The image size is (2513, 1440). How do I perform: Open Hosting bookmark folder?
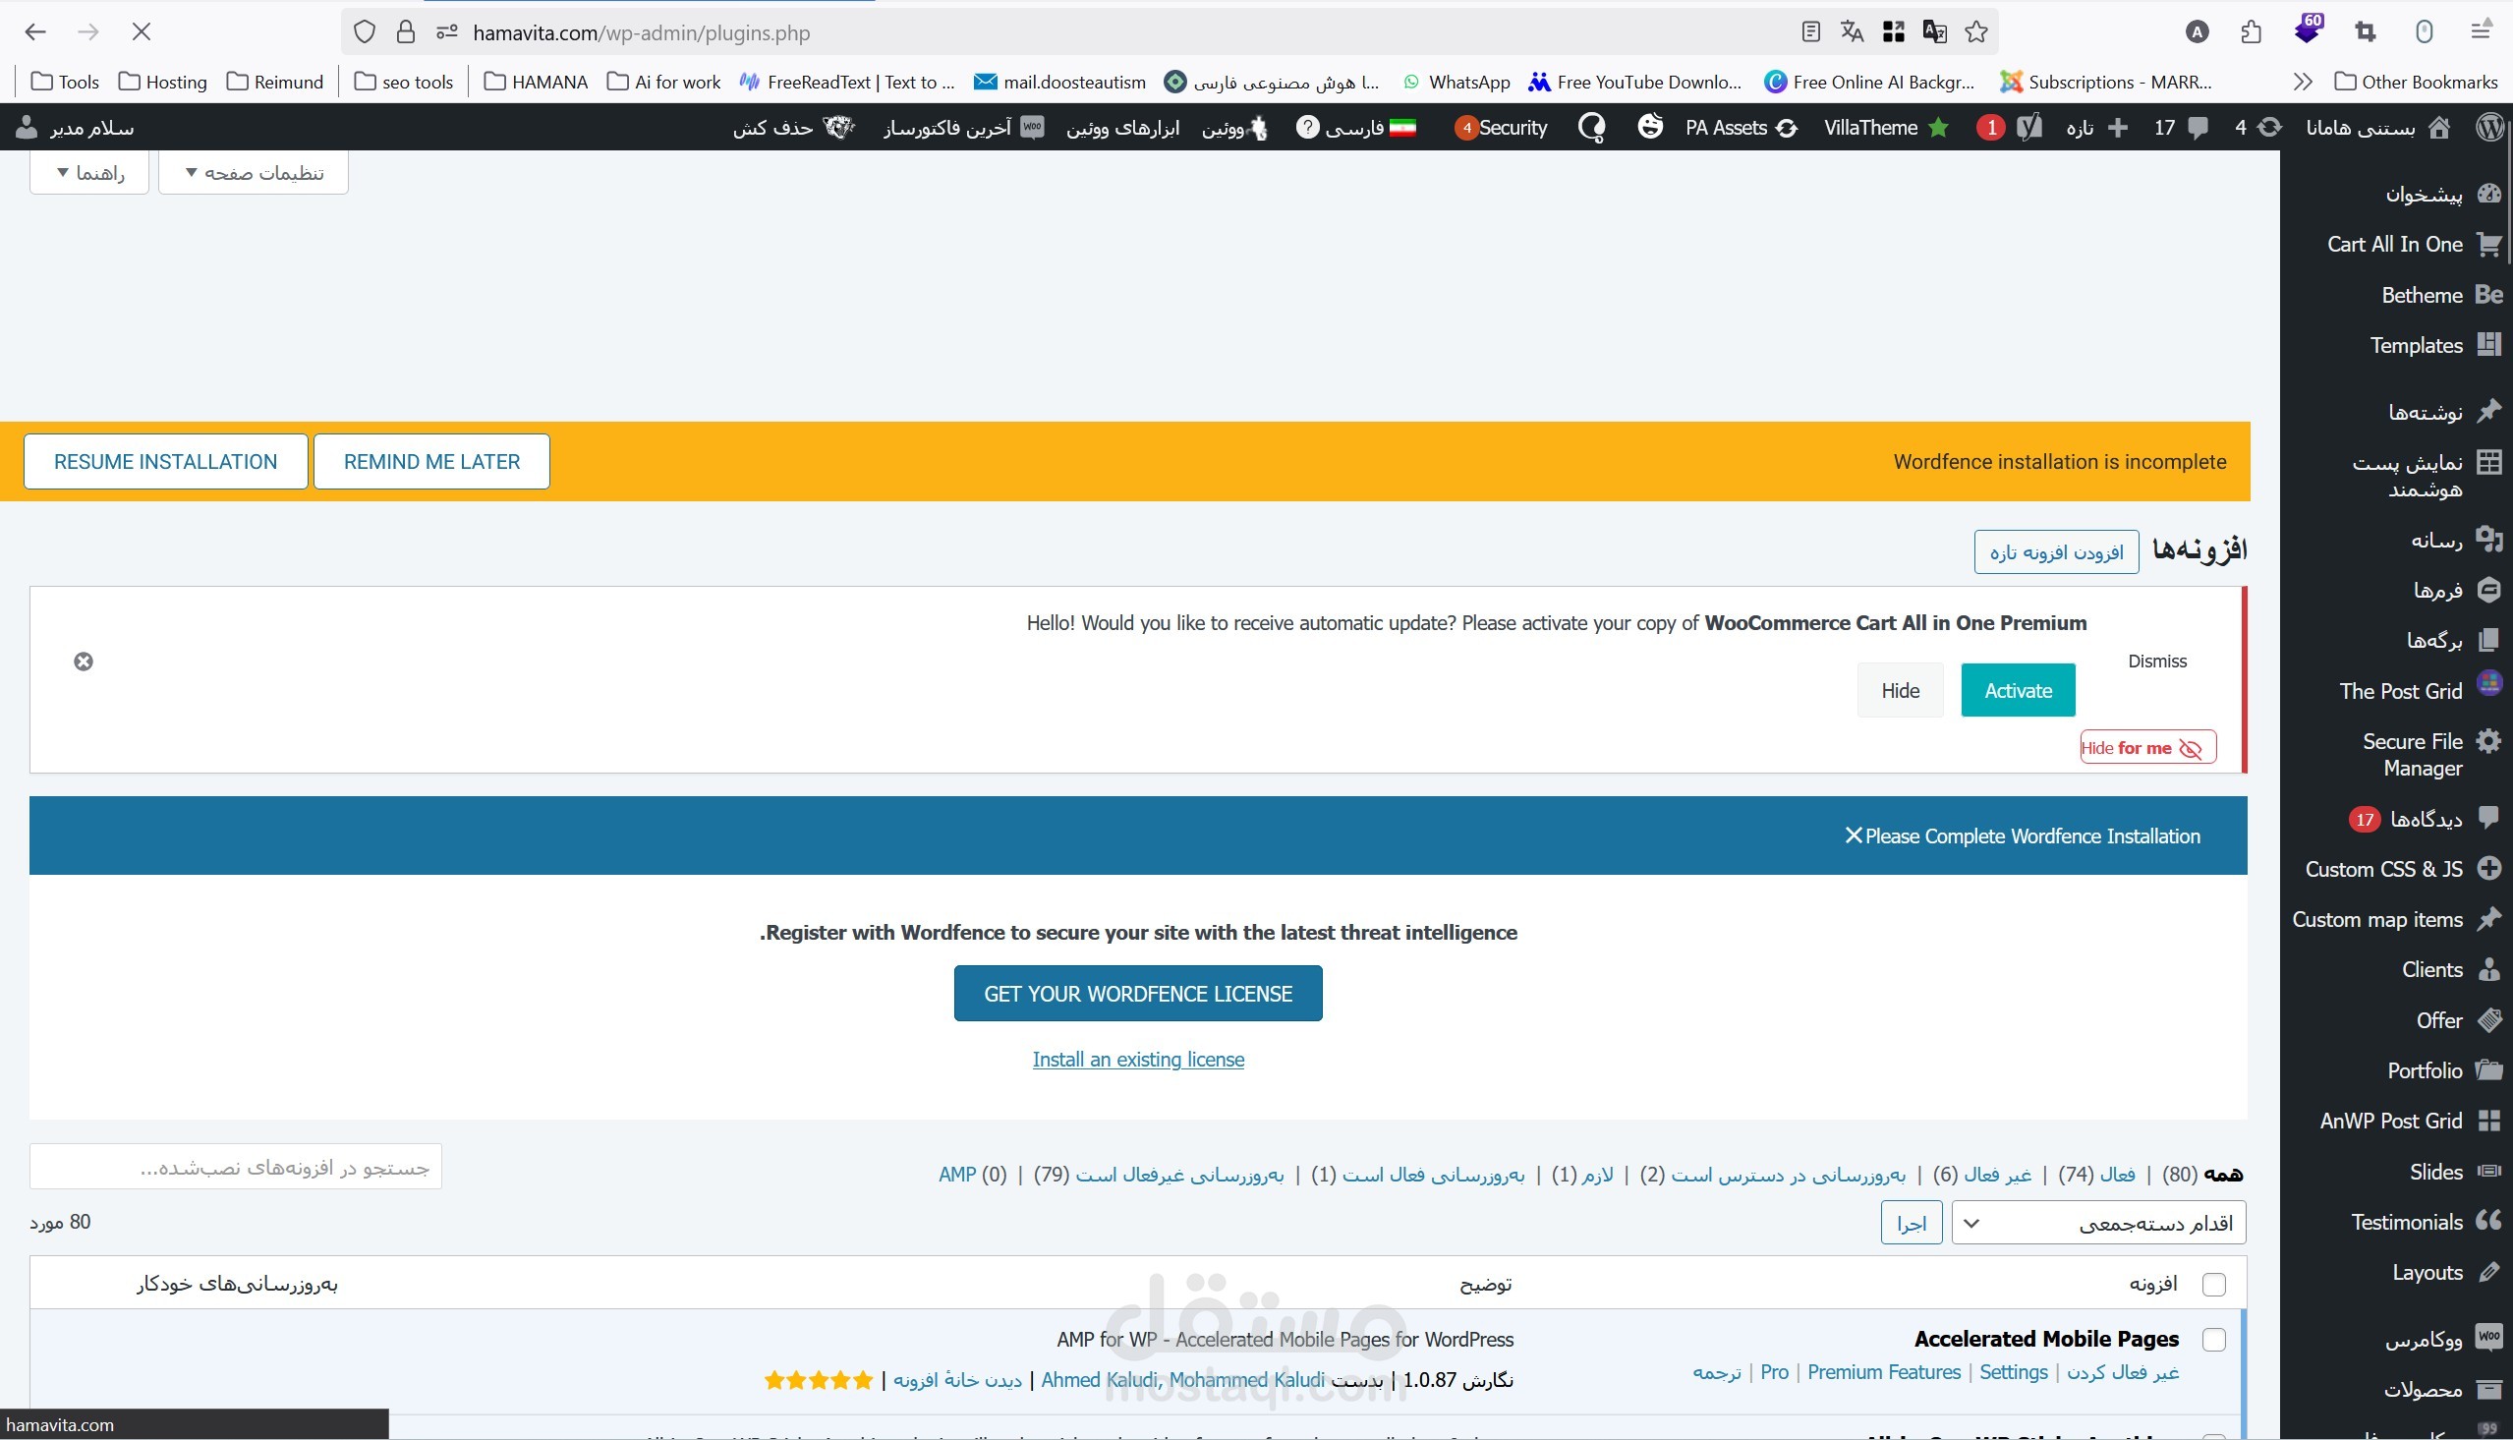(x=162, y=83)
